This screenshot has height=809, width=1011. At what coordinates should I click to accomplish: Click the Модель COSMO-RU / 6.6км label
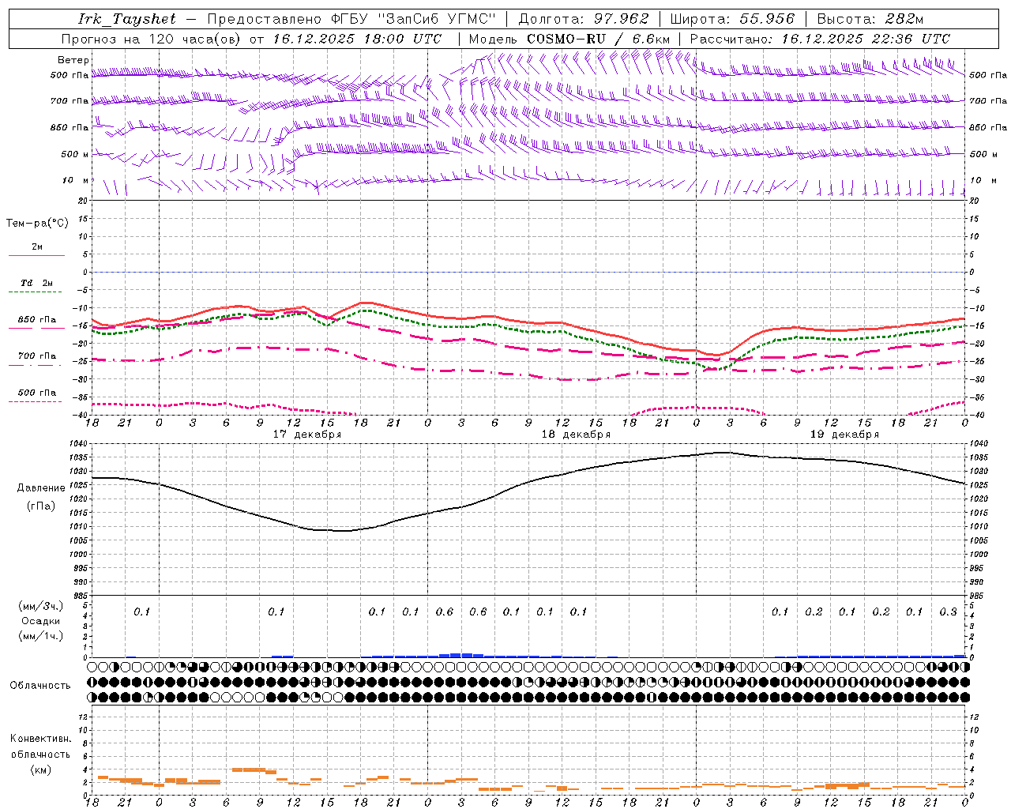[x=569, y=39]
